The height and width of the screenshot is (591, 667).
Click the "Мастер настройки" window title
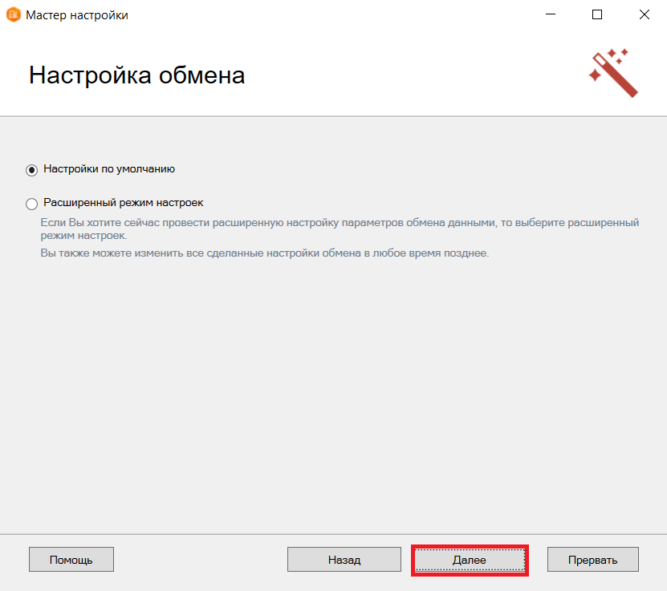pyautogui.click(x=77, y=15)
